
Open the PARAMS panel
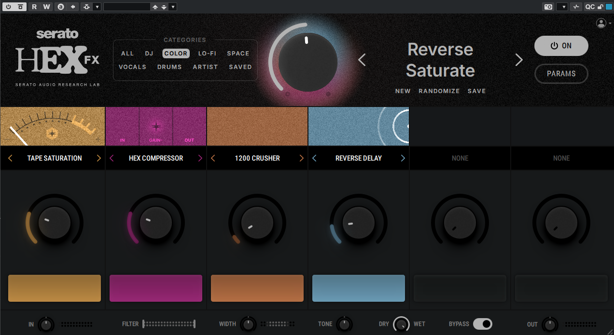[561, 74]
